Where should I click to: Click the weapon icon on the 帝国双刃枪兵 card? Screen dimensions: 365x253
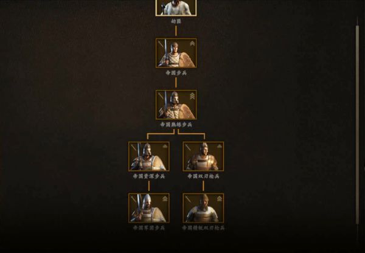coord(188,147)
